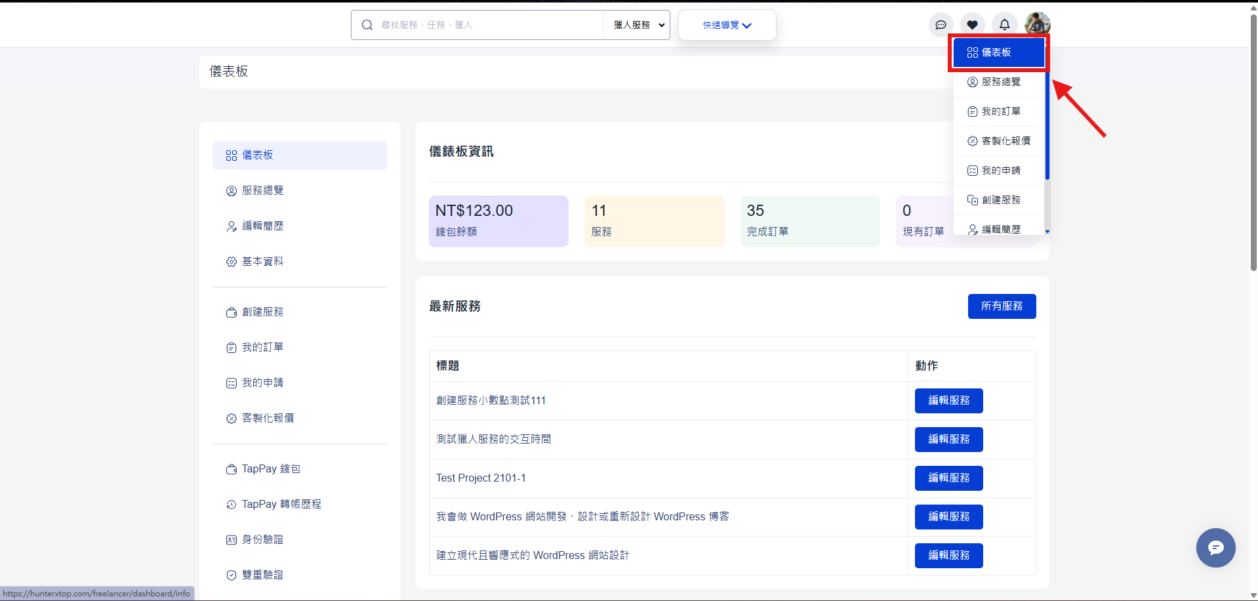1258x601 pixels.
Task: Open the 測試獵人服務的交互時間 service link
Action: (x=493, y=440)
